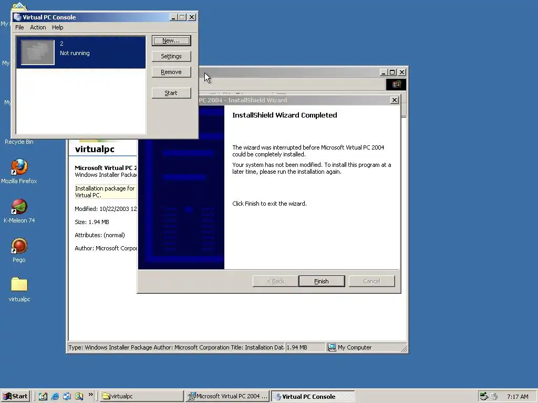Click Finish to exit the InstallShield wizard

tap(322, 281)
